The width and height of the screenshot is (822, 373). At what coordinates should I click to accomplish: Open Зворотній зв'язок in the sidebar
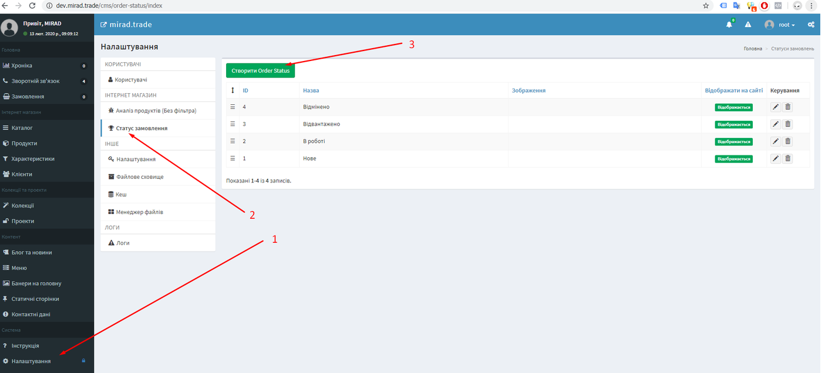pyautogui.click(x=47, y=81)
